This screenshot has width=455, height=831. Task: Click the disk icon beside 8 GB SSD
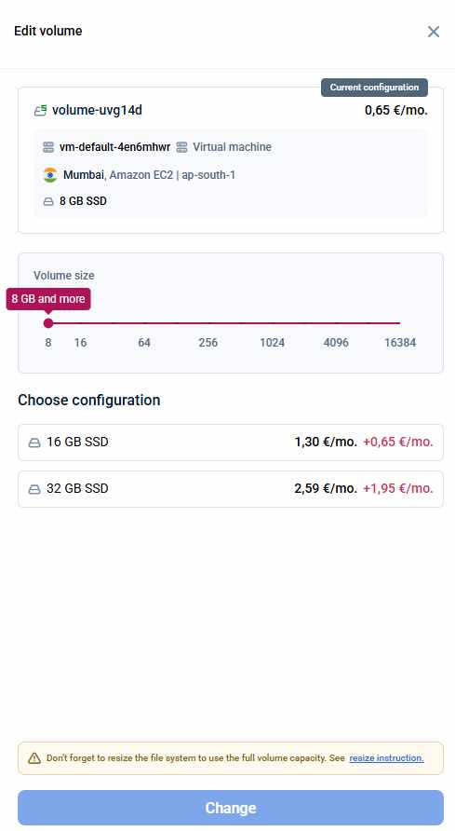coord(48,201)
